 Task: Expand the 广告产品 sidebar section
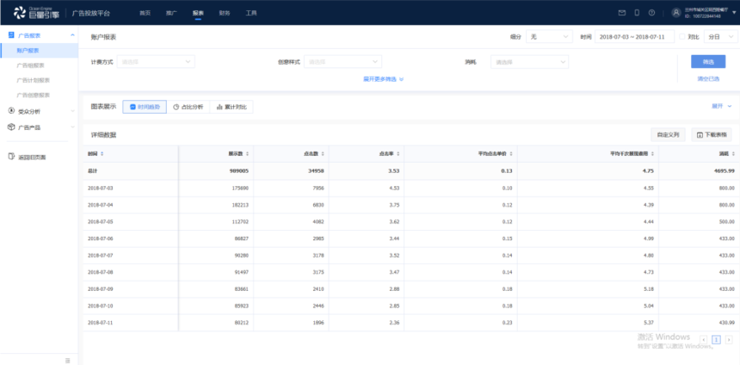tap(72, 127)
